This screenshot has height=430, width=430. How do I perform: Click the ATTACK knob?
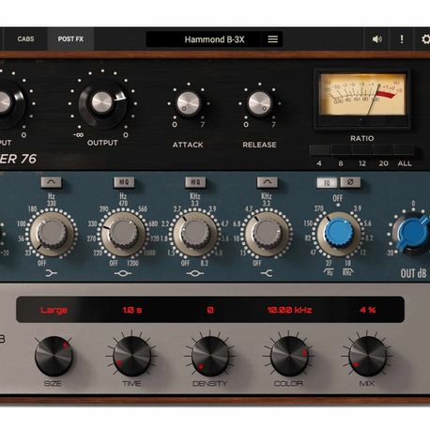188,103
